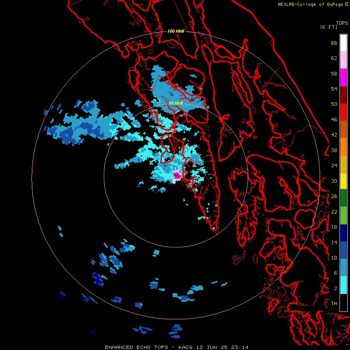Click the "TH" threshold legend label
Image resolution: width=350 pixels, height=350 pixels.
click(x=334, y=304)
